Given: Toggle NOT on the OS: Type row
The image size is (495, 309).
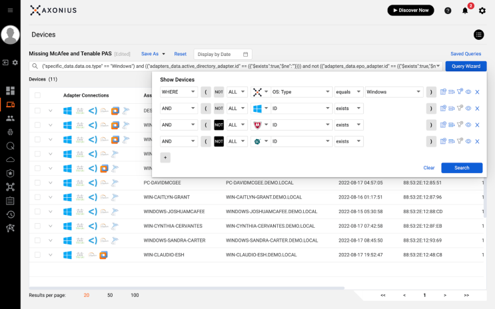Looking at the screenshot, I should 219,92.
